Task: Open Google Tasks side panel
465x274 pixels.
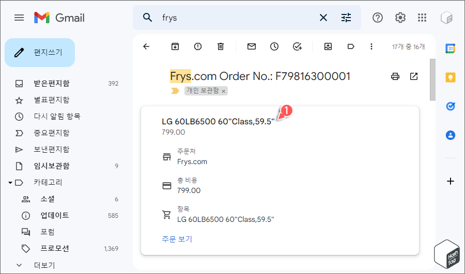Action: coord(450,106)
